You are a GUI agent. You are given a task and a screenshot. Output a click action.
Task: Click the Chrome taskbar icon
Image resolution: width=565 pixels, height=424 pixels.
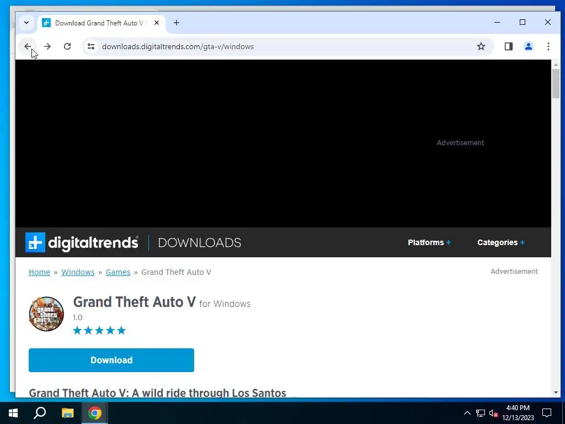[x=95, y=413]
